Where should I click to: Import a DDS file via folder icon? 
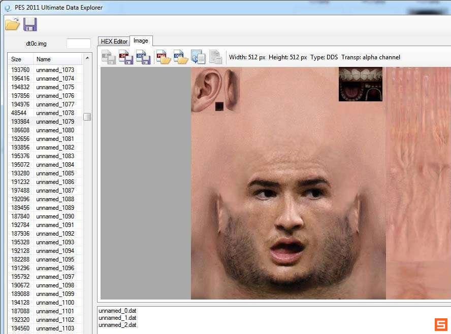[x=180, y=57]
